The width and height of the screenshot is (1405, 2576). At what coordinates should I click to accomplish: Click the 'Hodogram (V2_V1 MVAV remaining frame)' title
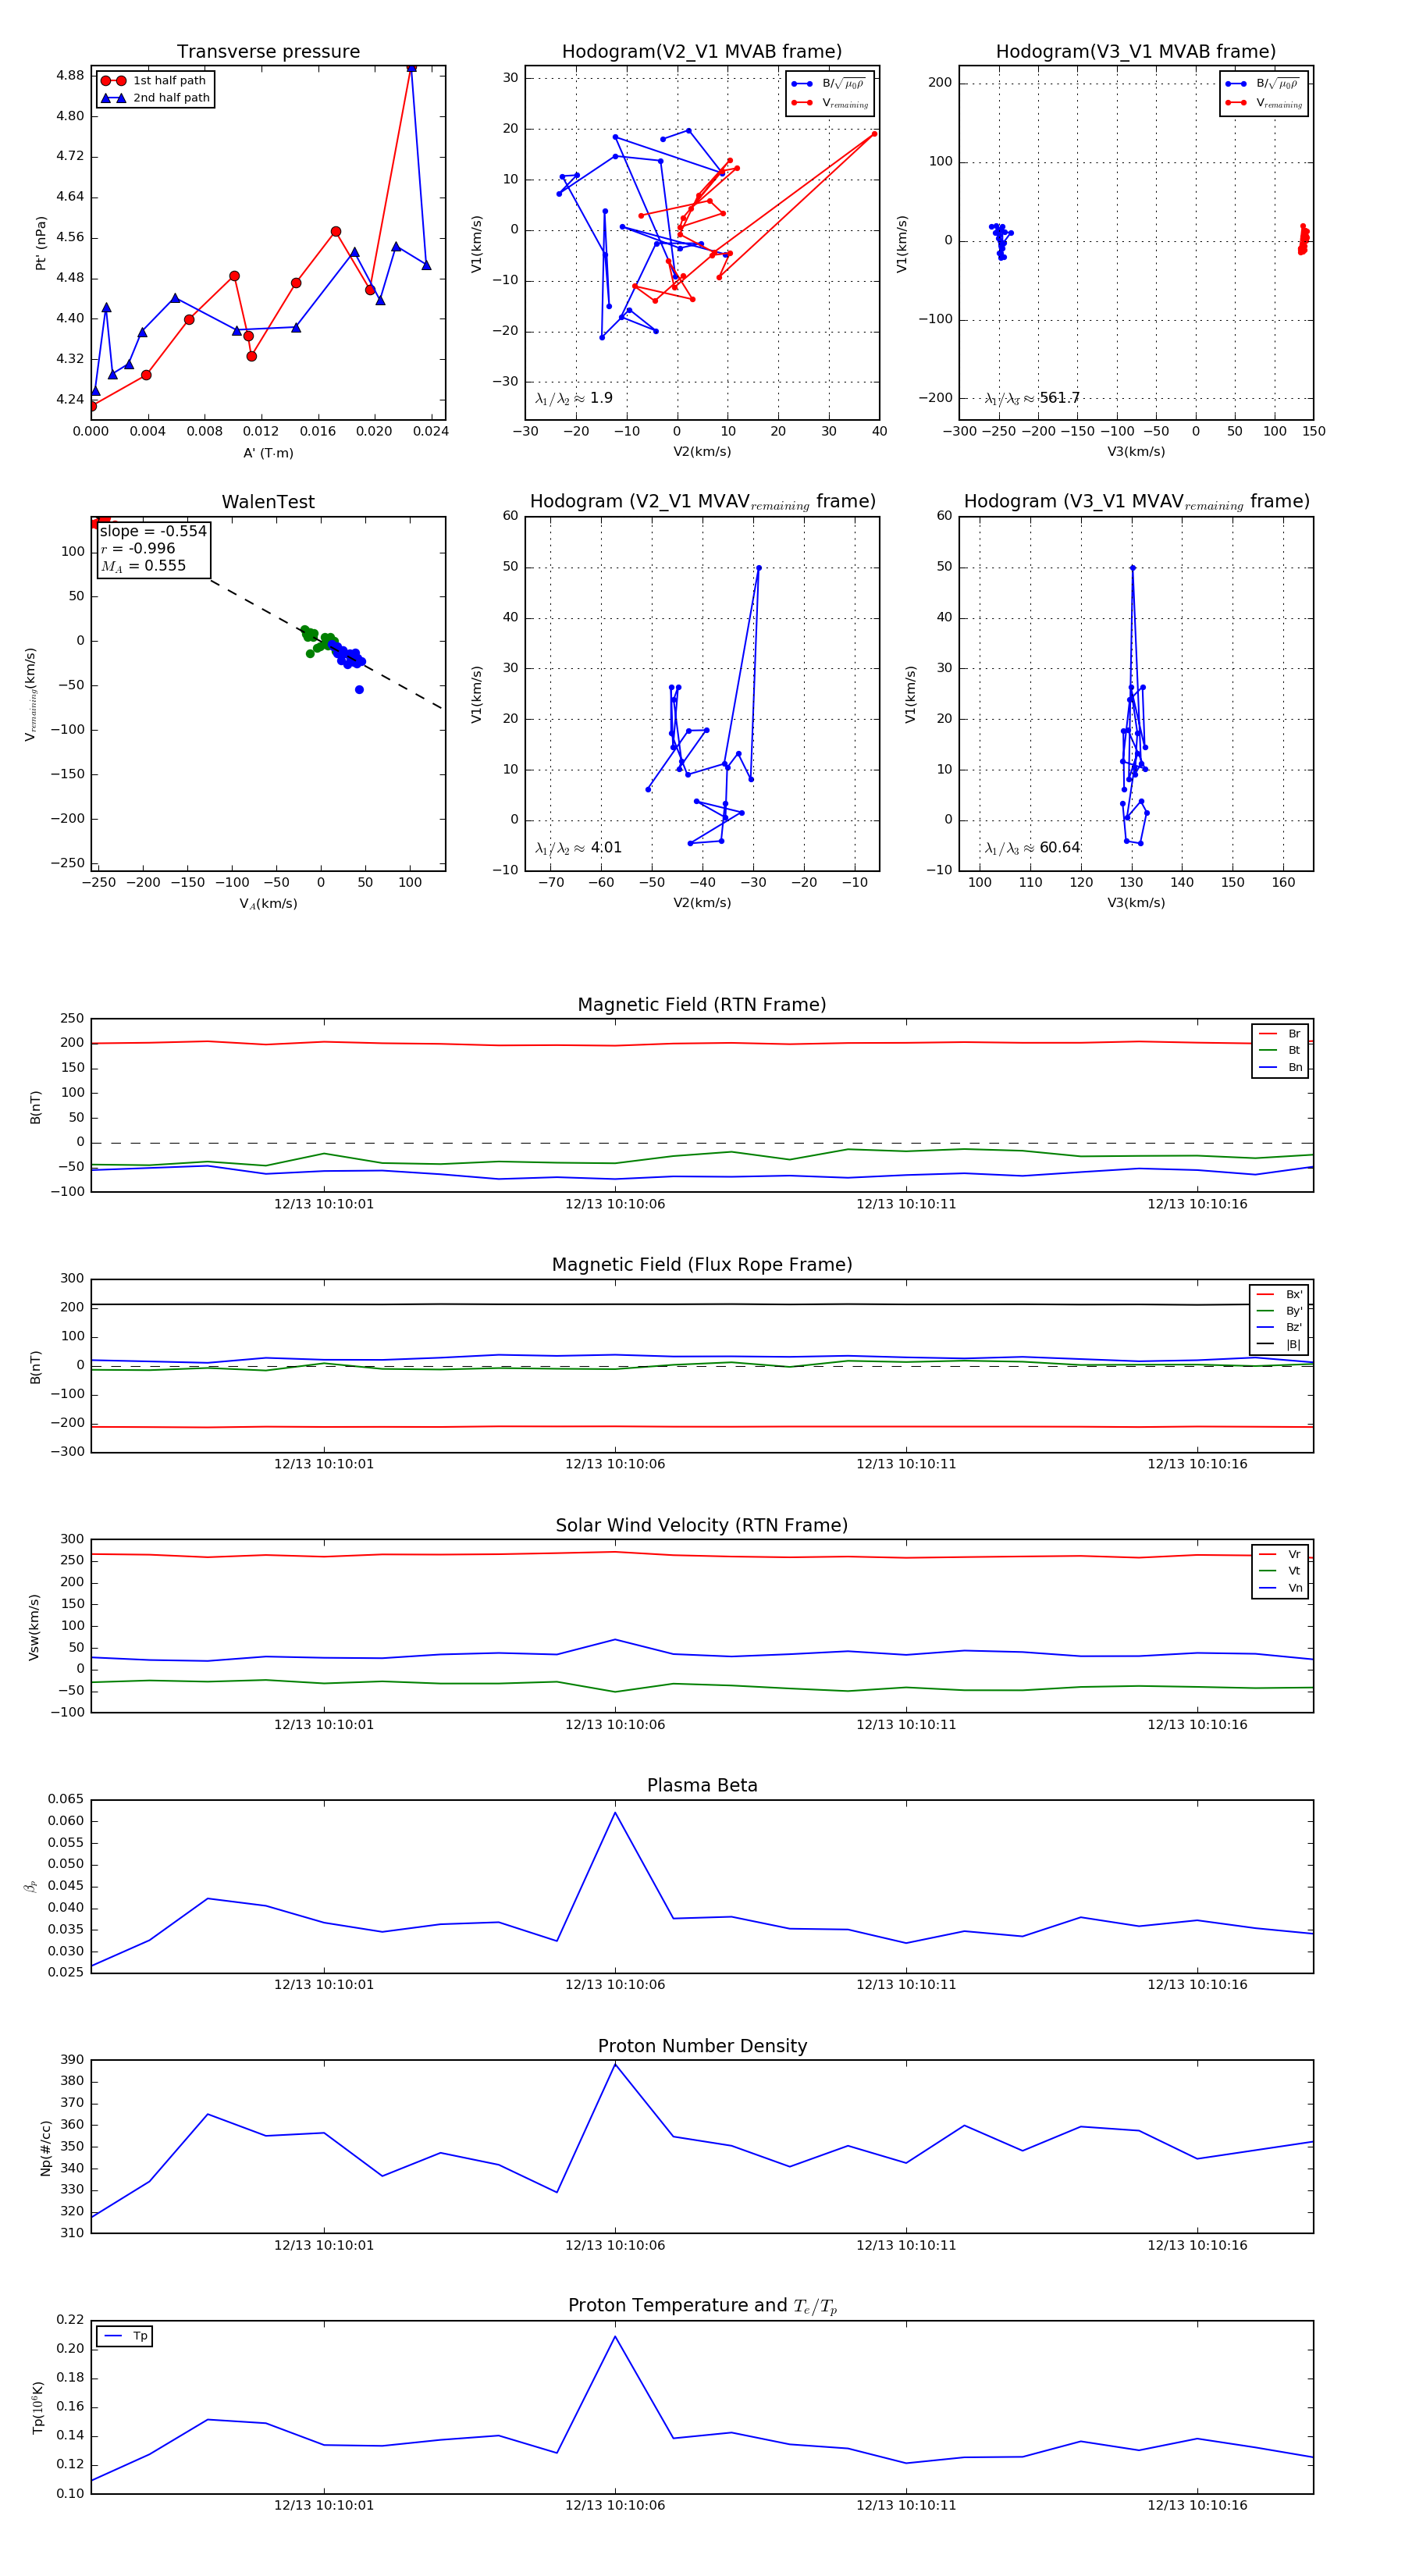(x=702, y=502)
